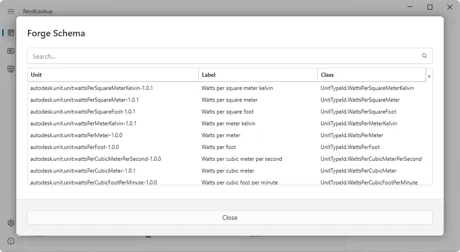Open the about info icon
Image resolution: width=460 pixels, height=252 pixels.
click(x=11, y=241)
